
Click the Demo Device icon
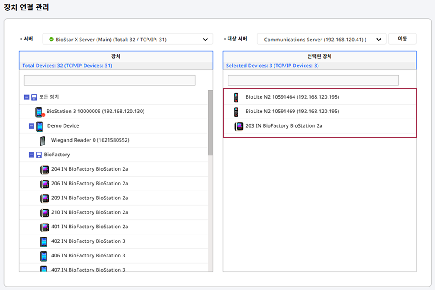click(x=40, y=126)
